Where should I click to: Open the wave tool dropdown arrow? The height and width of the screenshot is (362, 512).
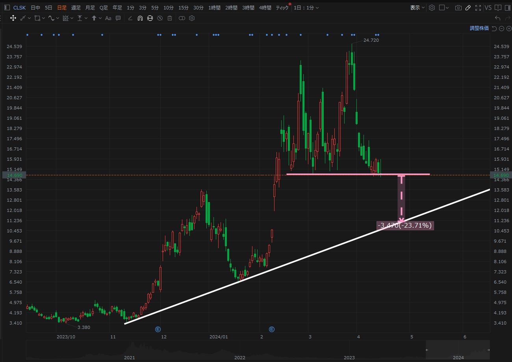click(58, 18)
